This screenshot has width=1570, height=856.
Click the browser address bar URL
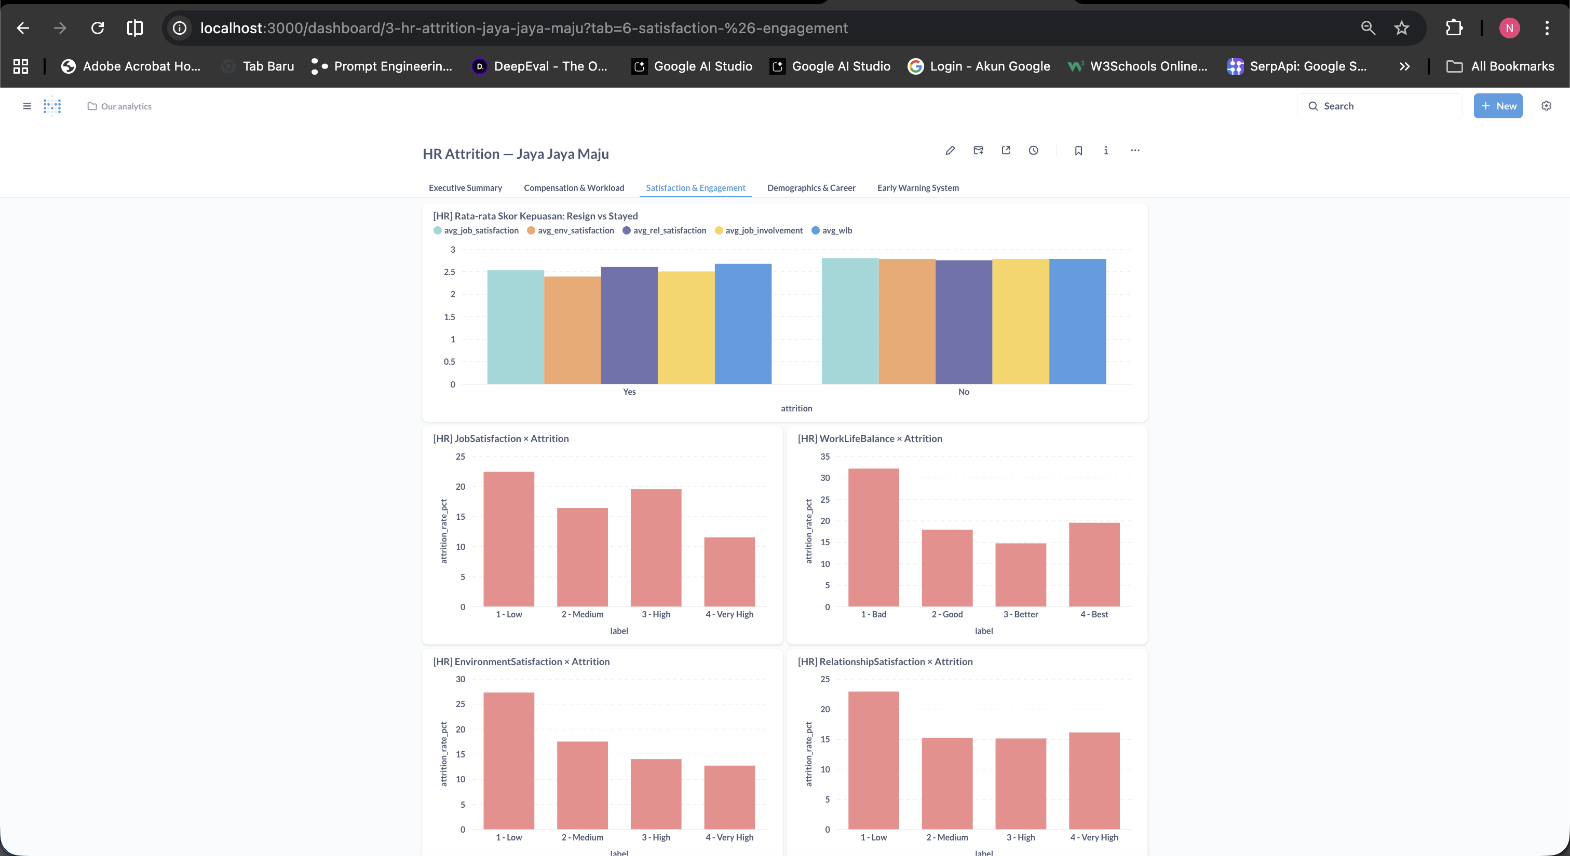524,28
